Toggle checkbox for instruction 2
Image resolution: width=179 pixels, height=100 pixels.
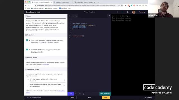(27, 49)
